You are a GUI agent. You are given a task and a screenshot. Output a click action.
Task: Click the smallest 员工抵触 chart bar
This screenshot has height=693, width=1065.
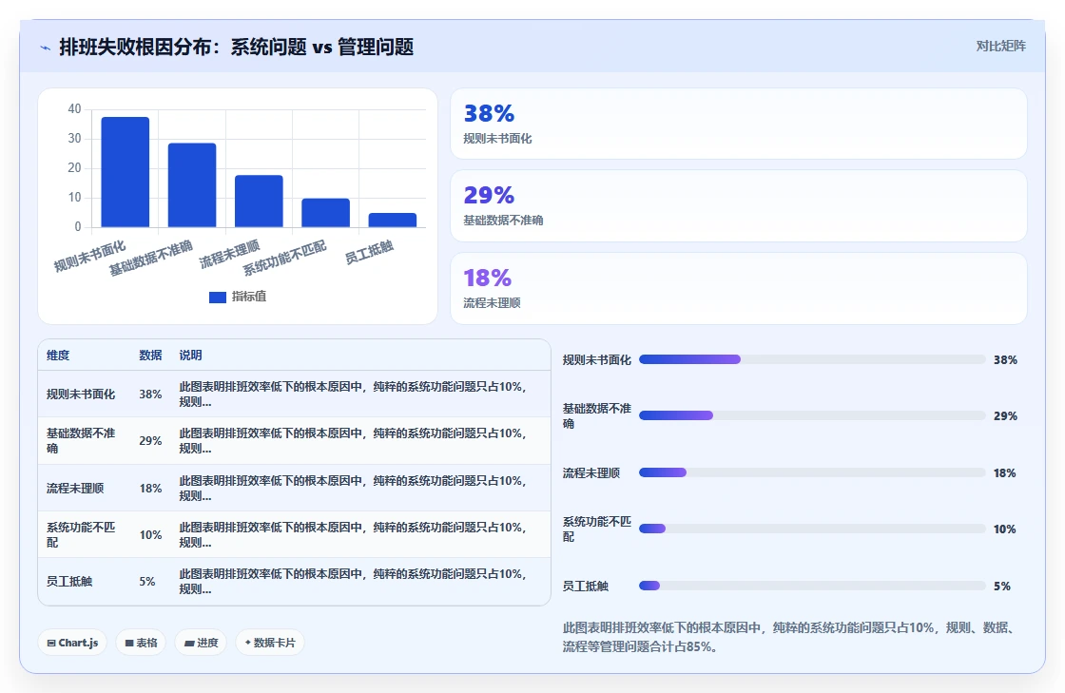tap(393, 220)
